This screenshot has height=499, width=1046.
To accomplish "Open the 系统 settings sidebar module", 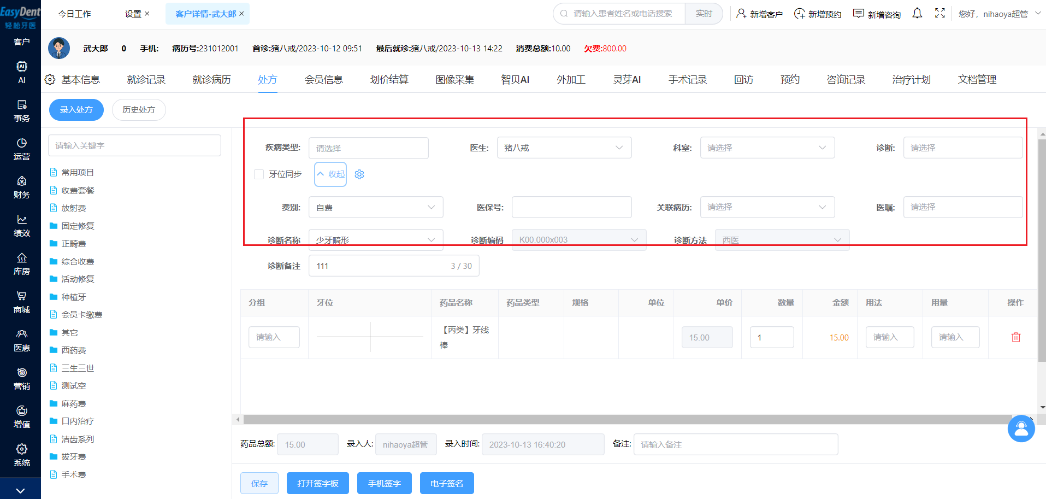I will (x=21, y=455).
